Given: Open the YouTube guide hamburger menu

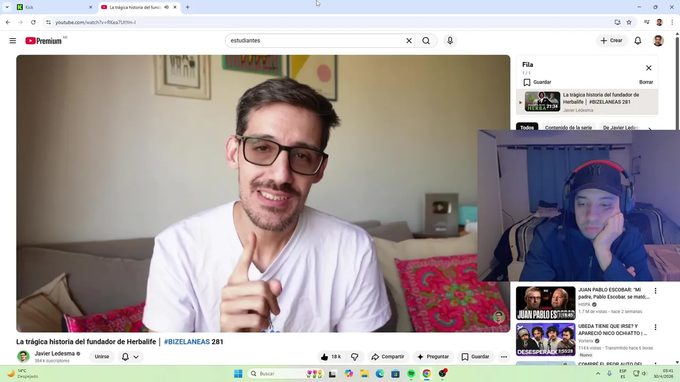Looking at the screenshot, I should point(13,41).
